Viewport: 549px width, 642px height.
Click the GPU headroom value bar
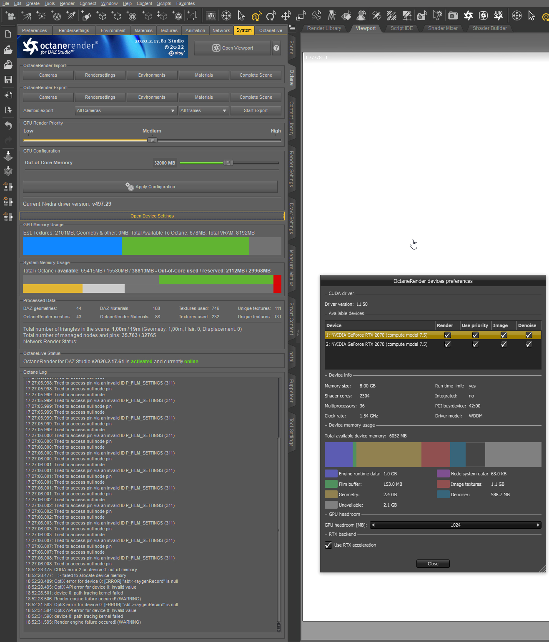[456, 525]
